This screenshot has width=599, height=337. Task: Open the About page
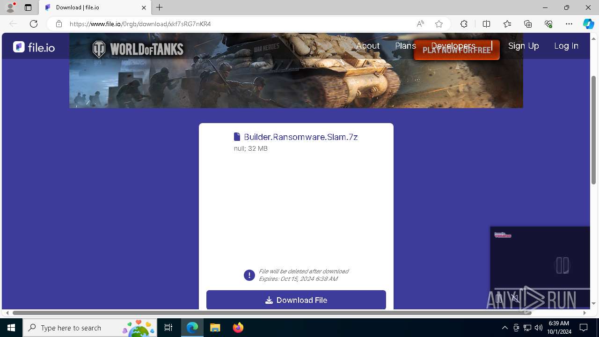point(368,46)
